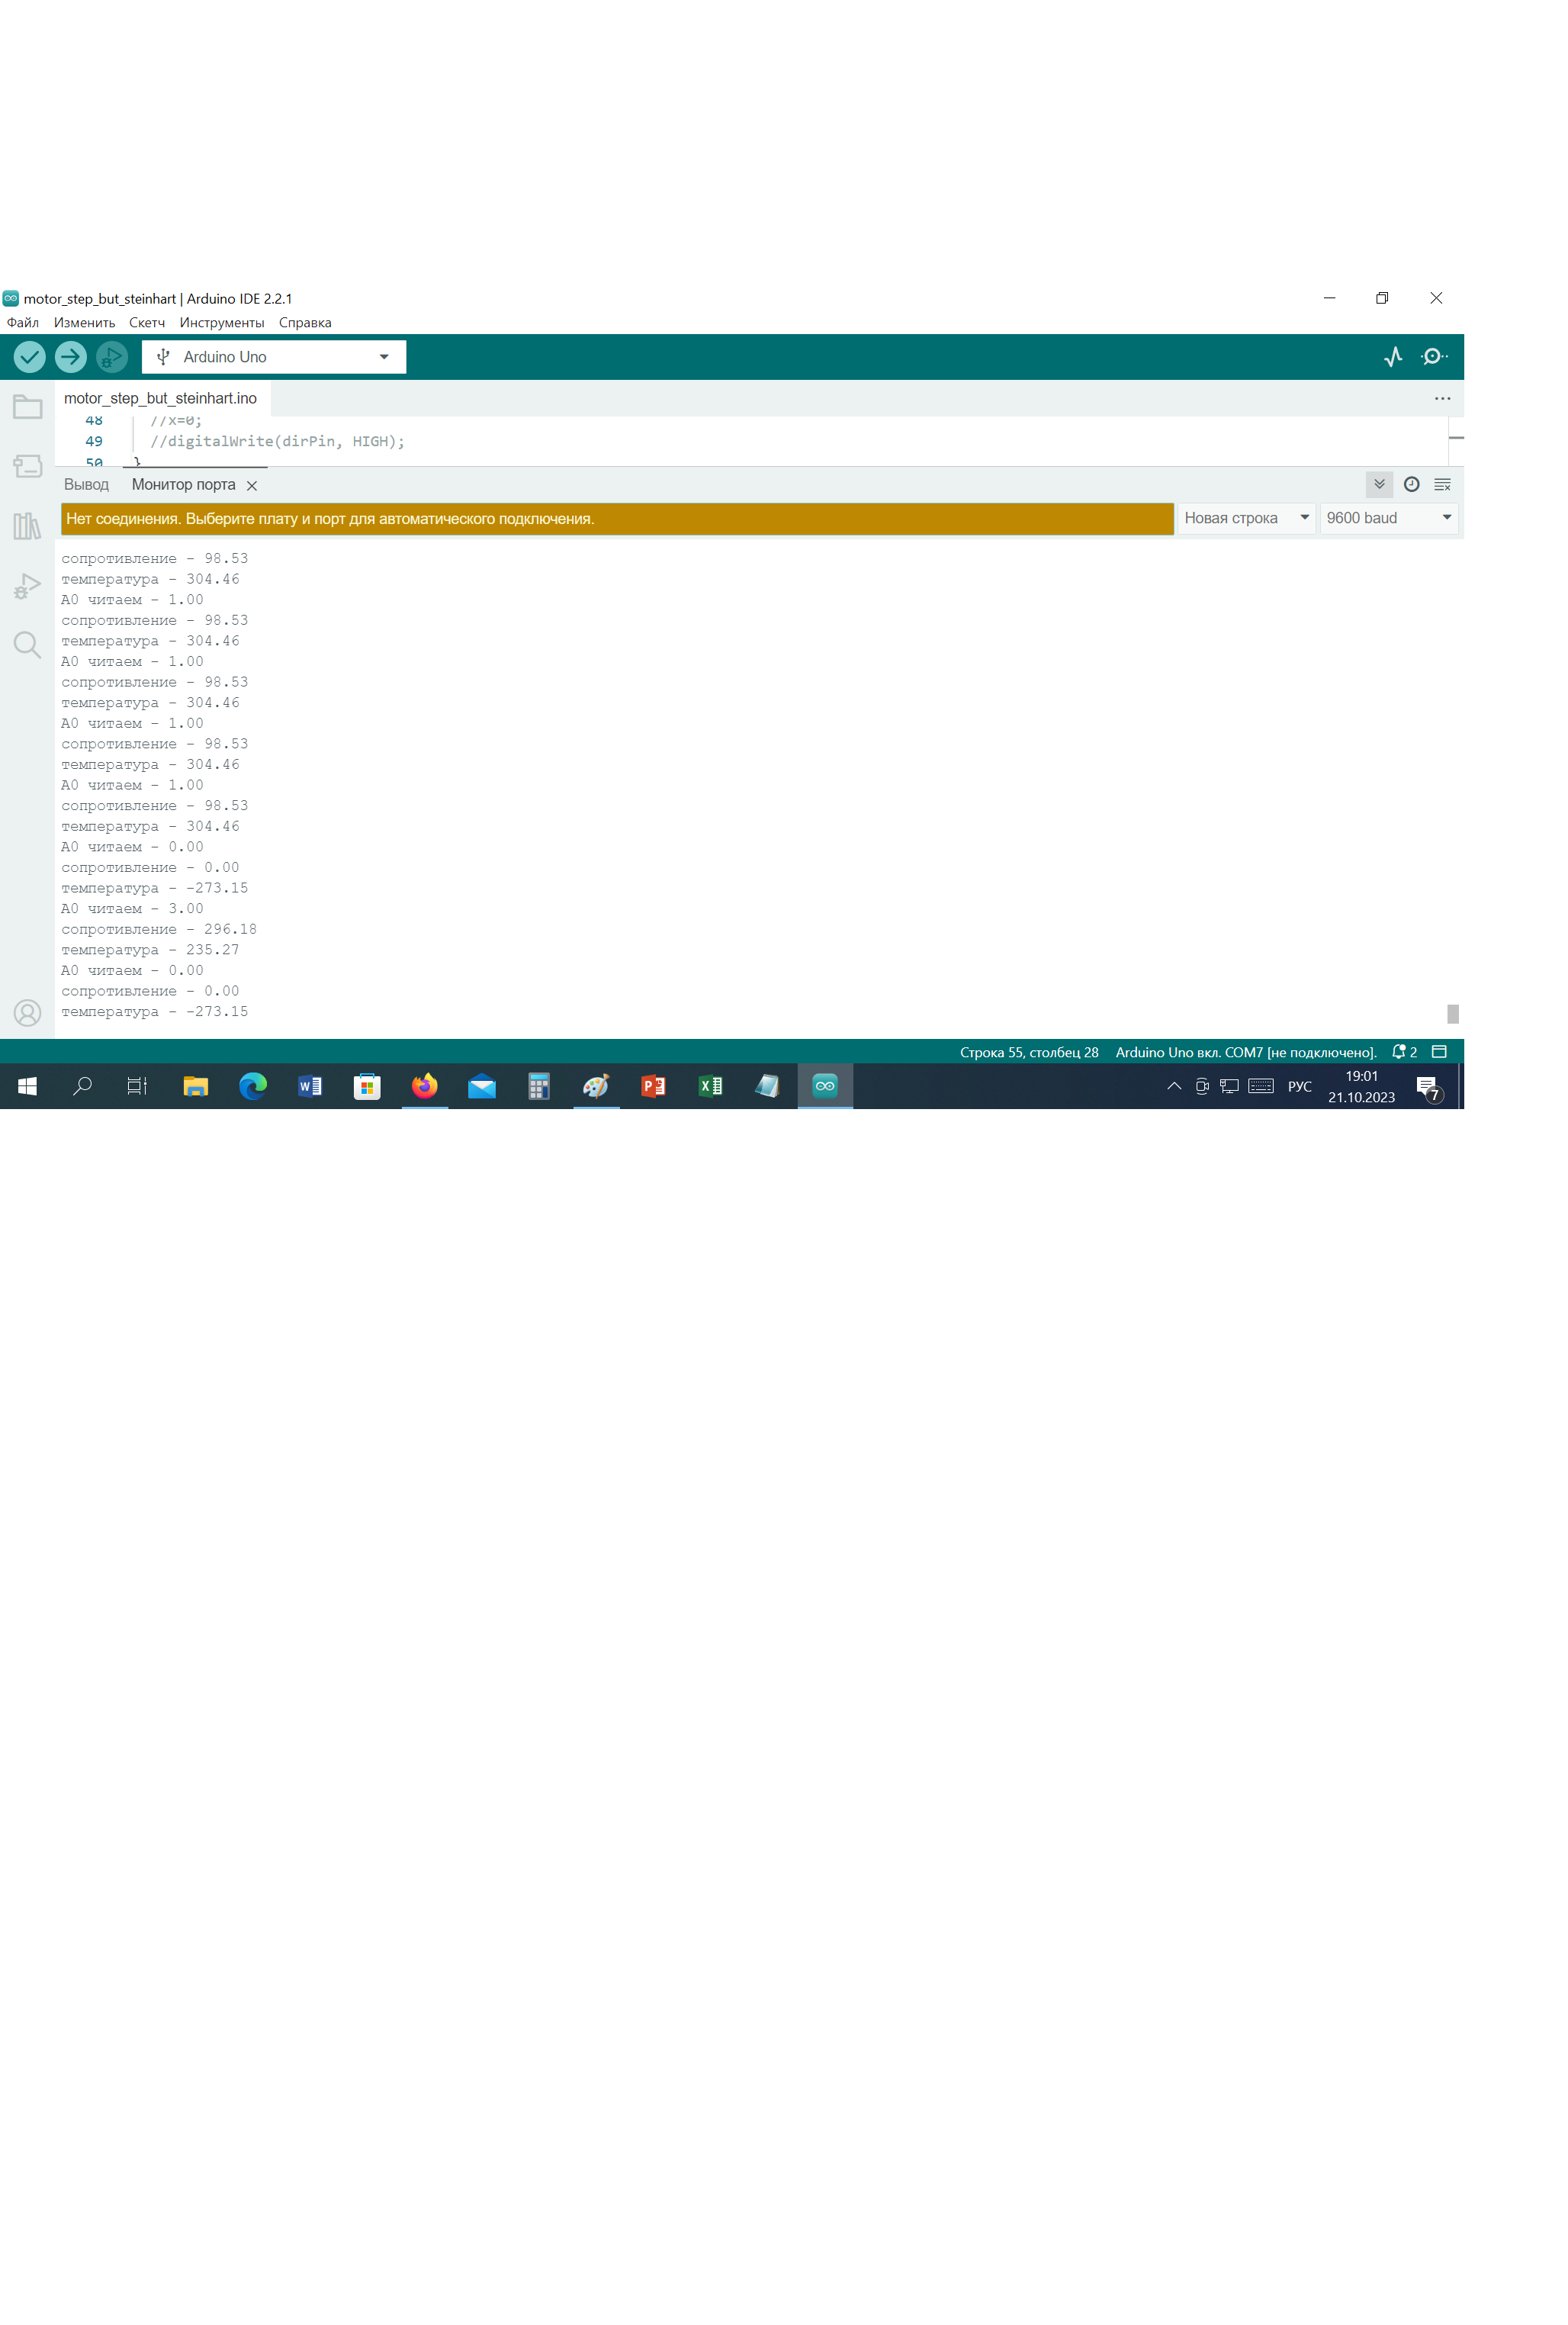Start debugging with the toolbar debug icon
Screen dimensions: 1568x2325
click(111, 357)
